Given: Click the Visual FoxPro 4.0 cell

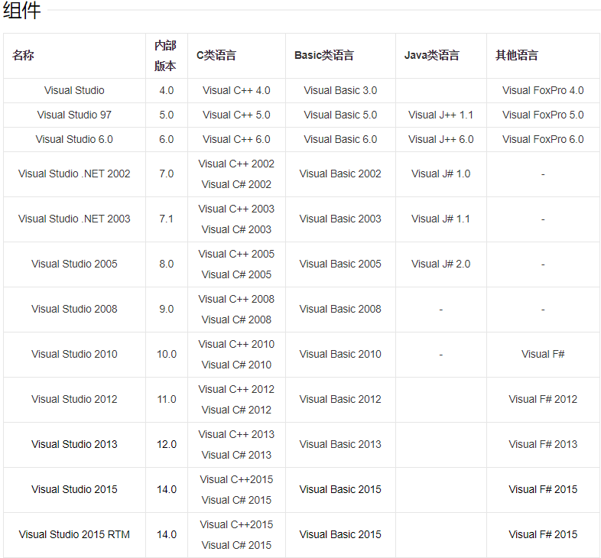Looking at the screenshot, I should [x=543, y=90].
